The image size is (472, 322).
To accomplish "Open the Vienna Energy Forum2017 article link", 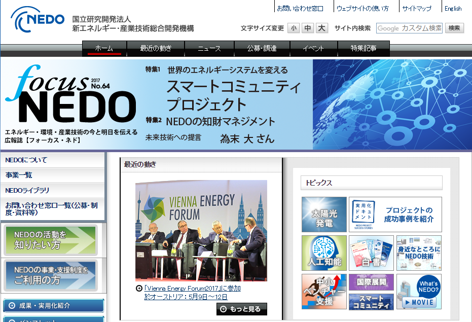I will pos(192,293).
